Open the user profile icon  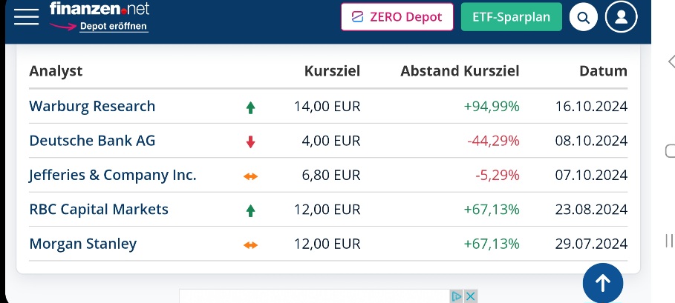pyautogui.click(x=621, y=16)
